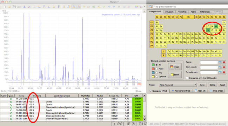Click the L lanthanides row button
The height and width of the screenshot is (126, 228).
[163, 51]
